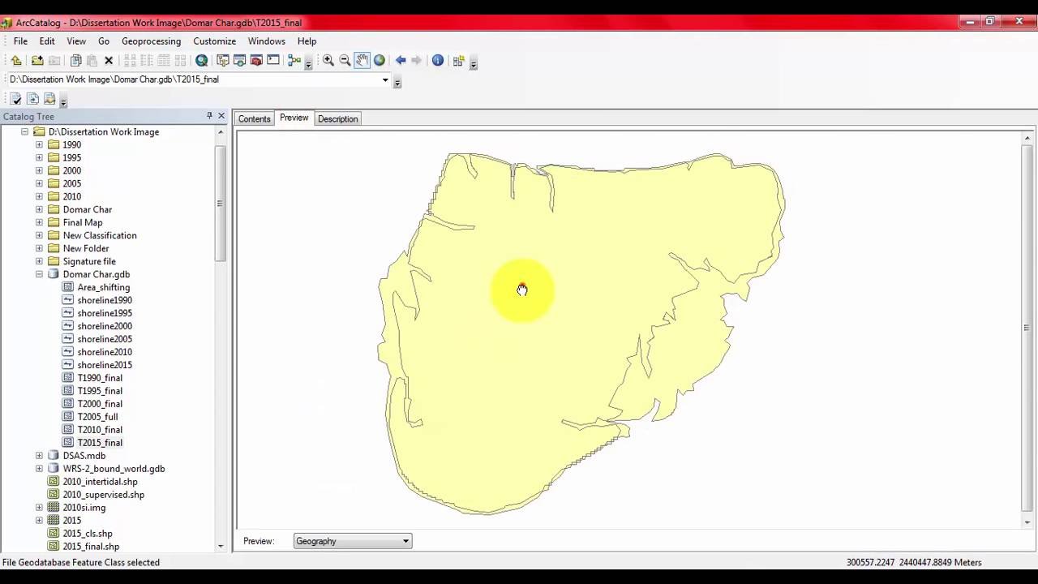This screenshot has height=584, width=1038.
Task: Click Catalog Tree scroll down arrow
Action: click(x=221, y=547)
